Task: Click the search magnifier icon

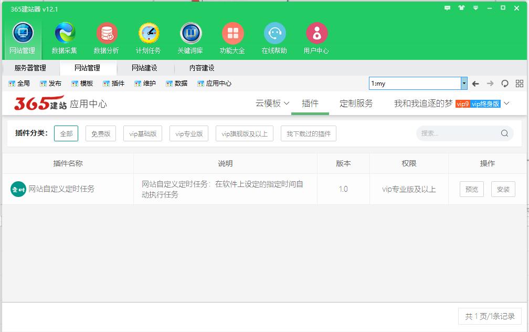Action: click(x=504, y=133)
